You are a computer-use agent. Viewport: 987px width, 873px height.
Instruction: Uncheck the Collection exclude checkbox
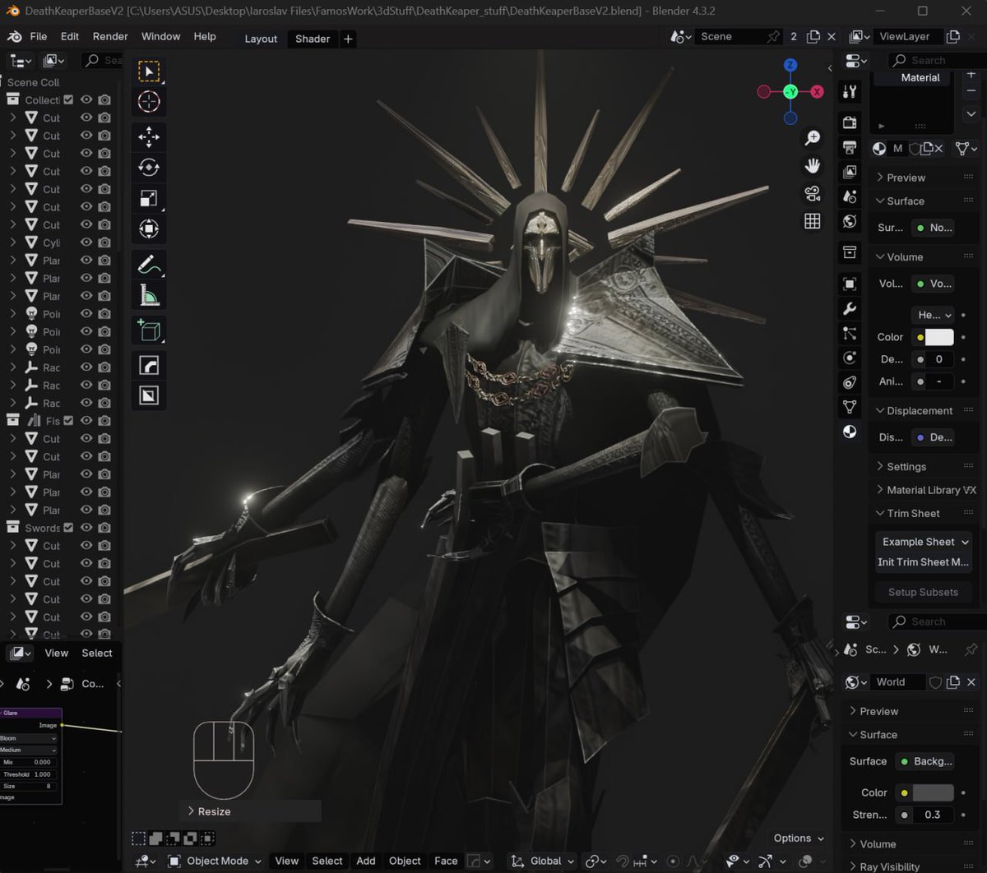coord(68,99)
